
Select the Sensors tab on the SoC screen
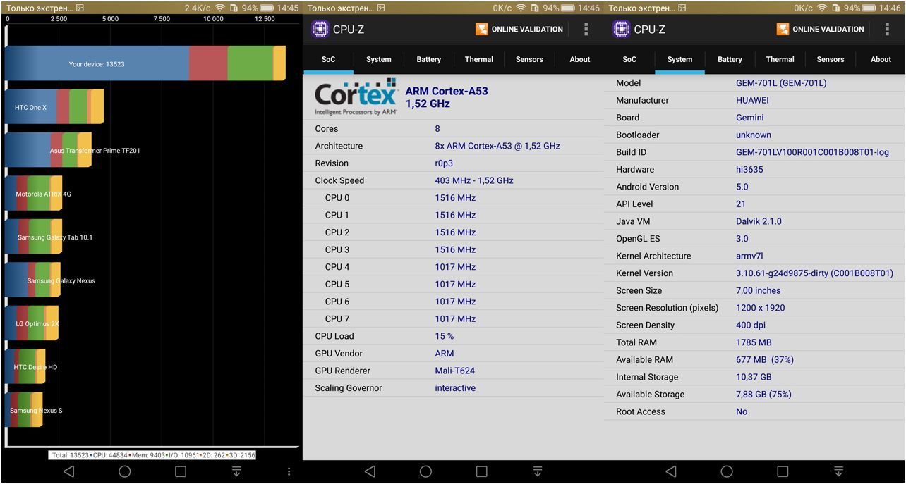point(529,60)
